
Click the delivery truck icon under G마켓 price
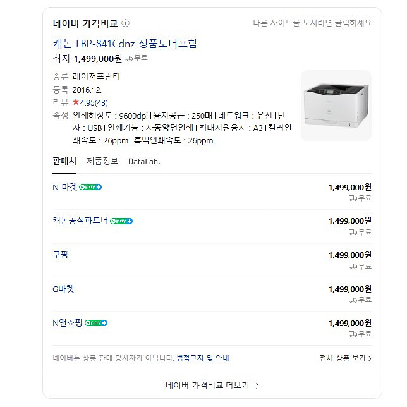353,300
